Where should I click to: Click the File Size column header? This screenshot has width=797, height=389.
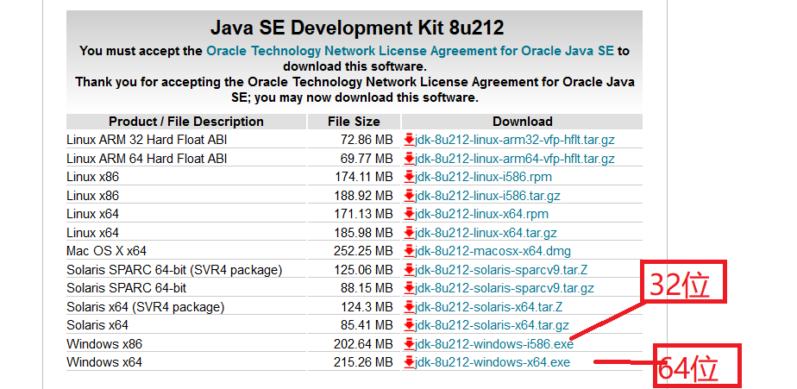click(354, 122)
